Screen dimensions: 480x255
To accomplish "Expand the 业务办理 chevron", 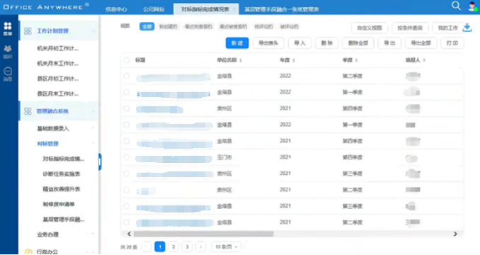I will (93, 234).
